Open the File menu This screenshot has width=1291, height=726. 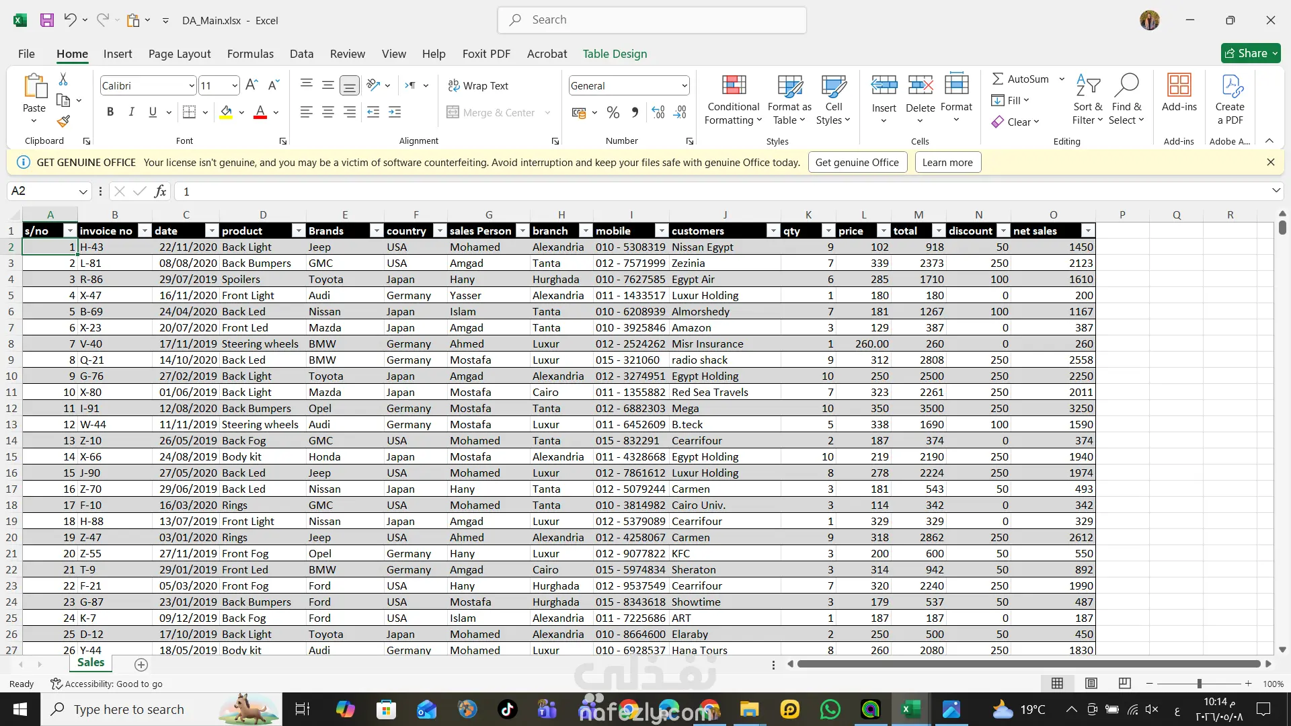(26, 54)
